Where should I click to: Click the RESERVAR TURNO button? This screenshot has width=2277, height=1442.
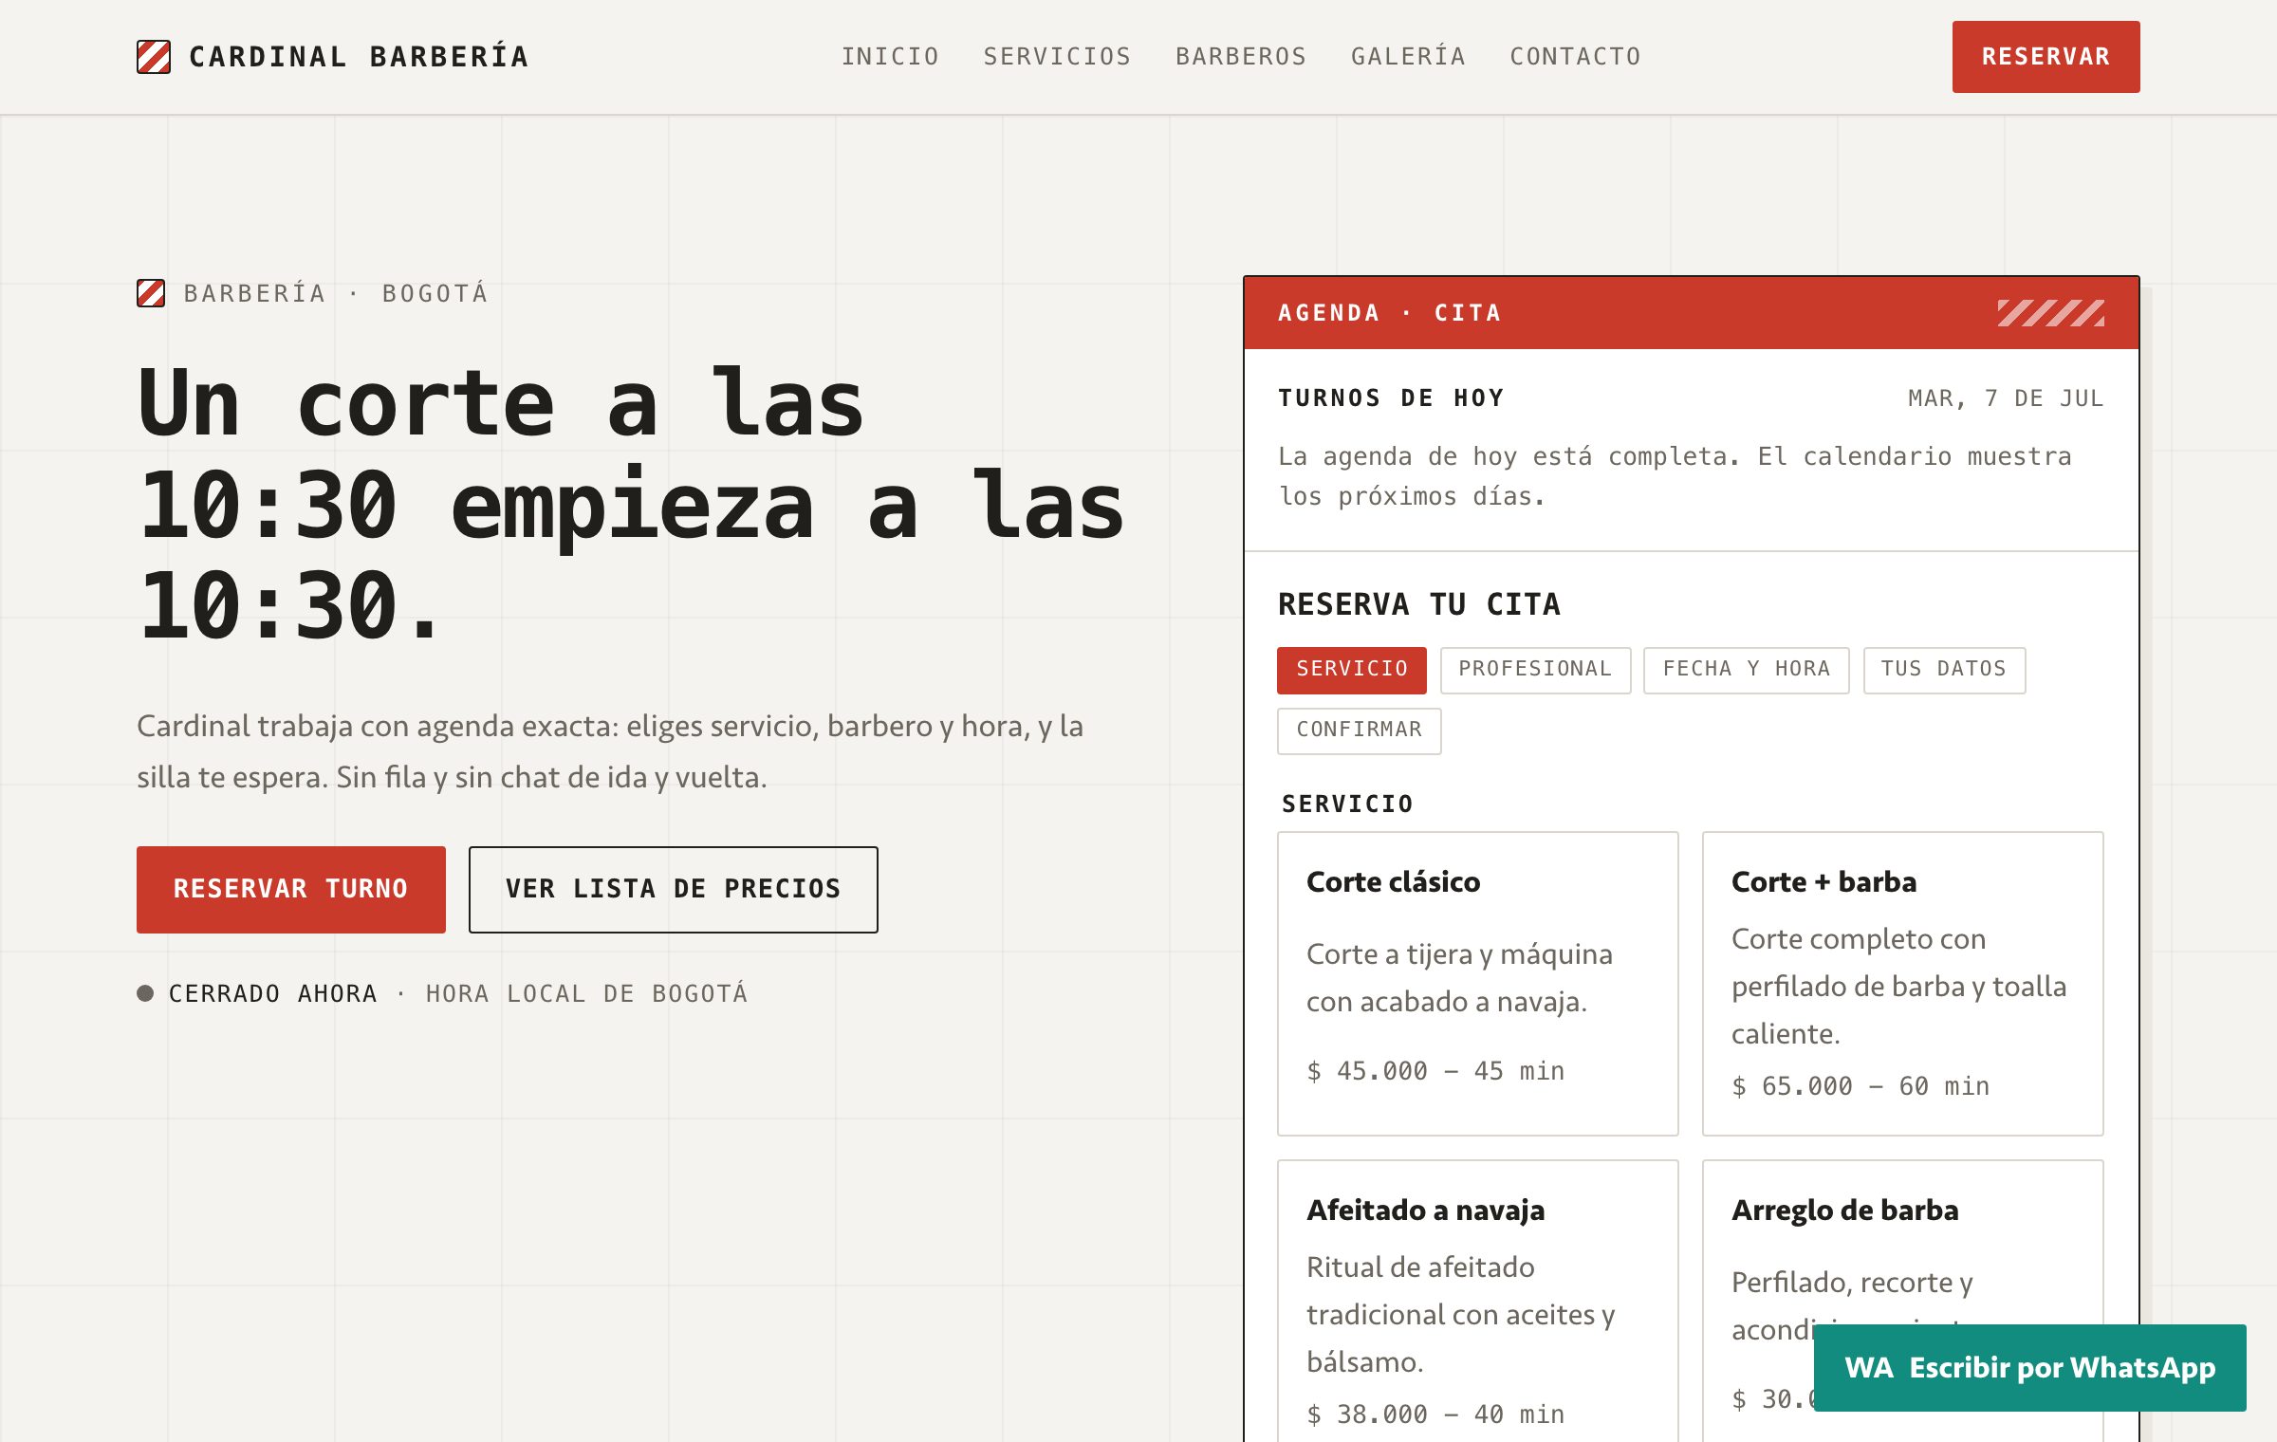tap(291, 889)
